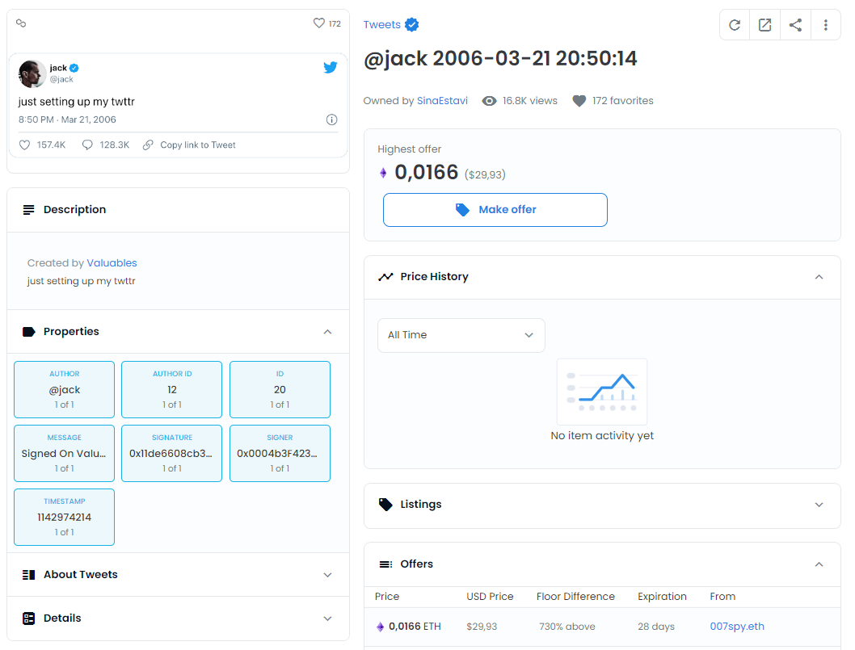Open the three-dot more options menu

[826, 24]
